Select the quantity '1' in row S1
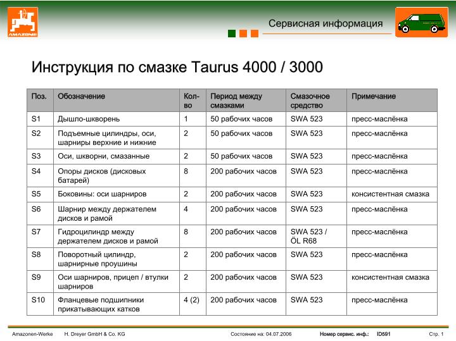Screen dimensions: 456x341 pyautogui.click(x=186, y=119)
